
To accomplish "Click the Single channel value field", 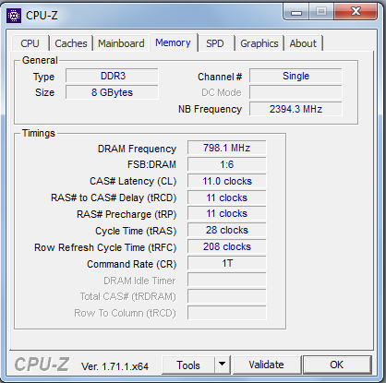I will 296,76.
